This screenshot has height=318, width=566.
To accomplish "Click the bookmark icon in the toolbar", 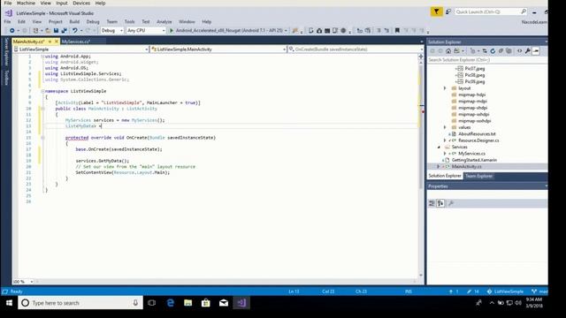I will coord(397,31).
